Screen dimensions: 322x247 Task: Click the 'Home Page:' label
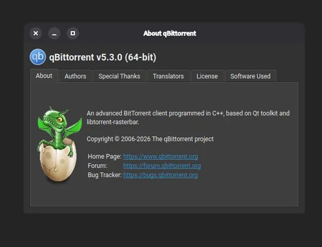tap(104, 157)
